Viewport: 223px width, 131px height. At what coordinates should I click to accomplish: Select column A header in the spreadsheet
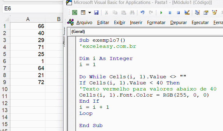tap(28, 19)
